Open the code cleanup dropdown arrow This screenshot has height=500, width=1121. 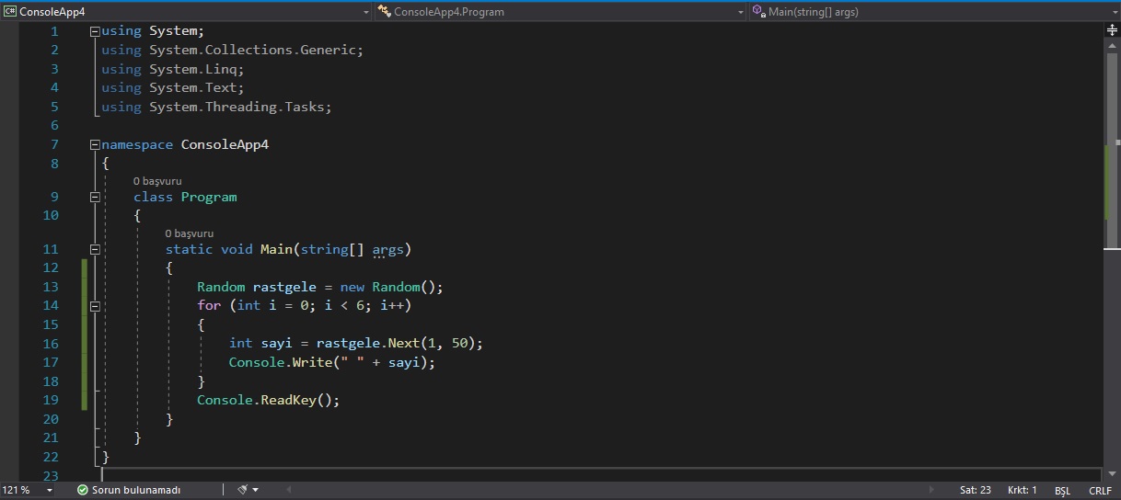(x=255, y=490)
